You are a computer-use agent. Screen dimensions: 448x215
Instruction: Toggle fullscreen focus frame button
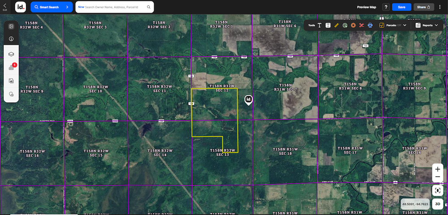click(x=438, y=190)
